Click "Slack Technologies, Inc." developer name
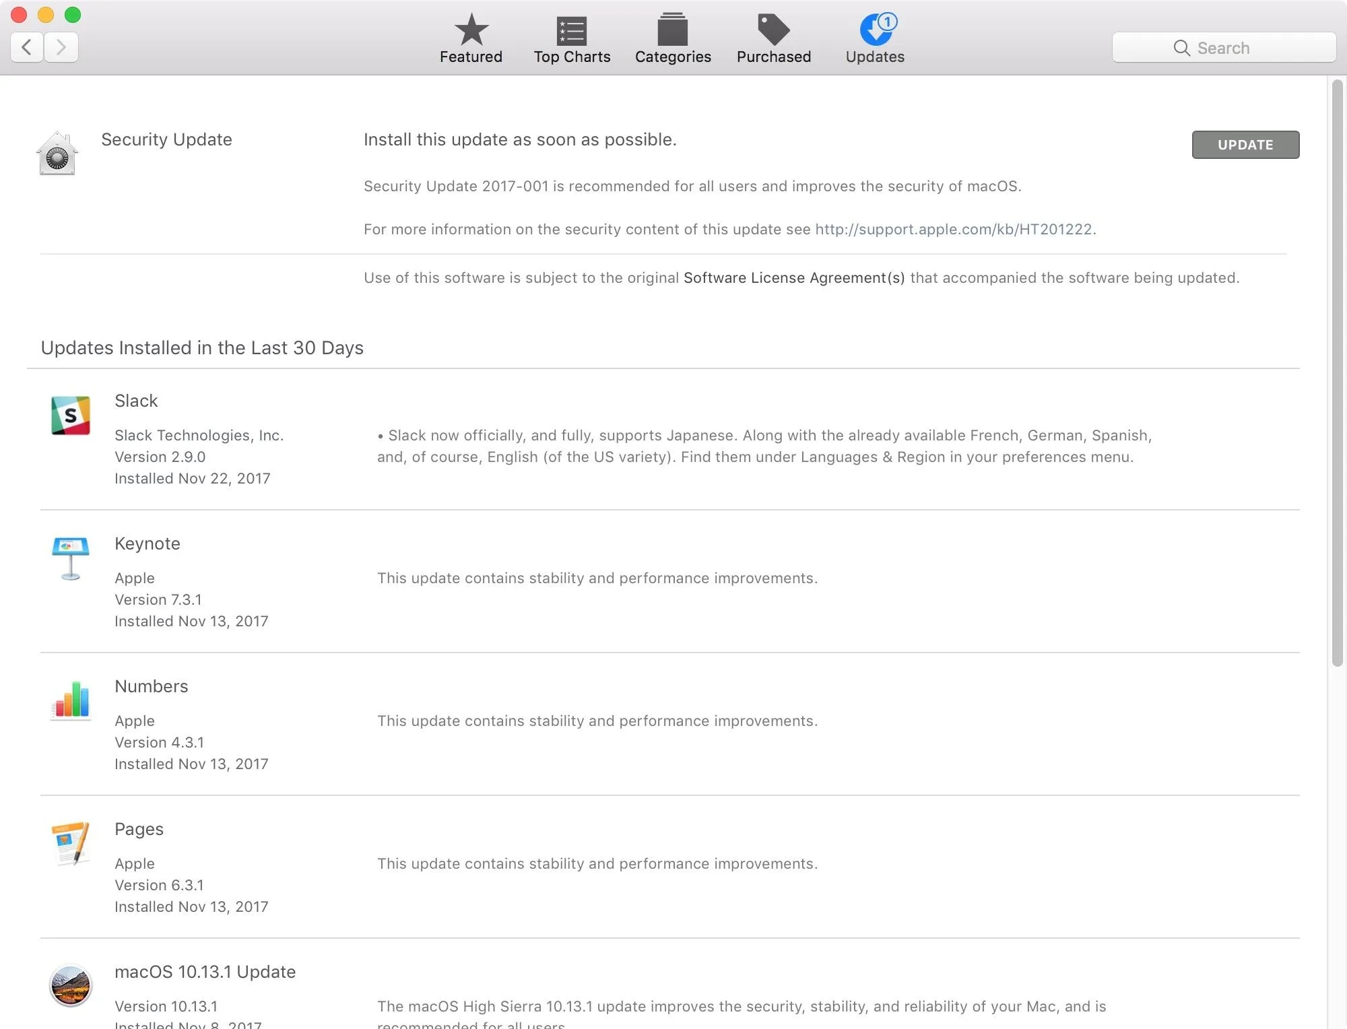This screenshot has width=1347, height=1029. point(199,435)
